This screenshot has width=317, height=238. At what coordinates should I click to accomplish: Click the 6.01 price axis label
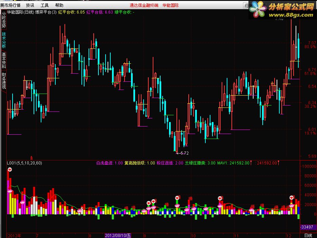[312, 129]
